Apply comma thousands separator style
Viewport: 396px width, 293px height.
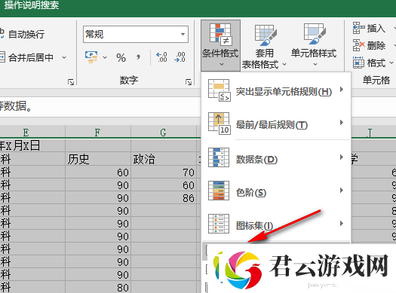click(138, 57)
